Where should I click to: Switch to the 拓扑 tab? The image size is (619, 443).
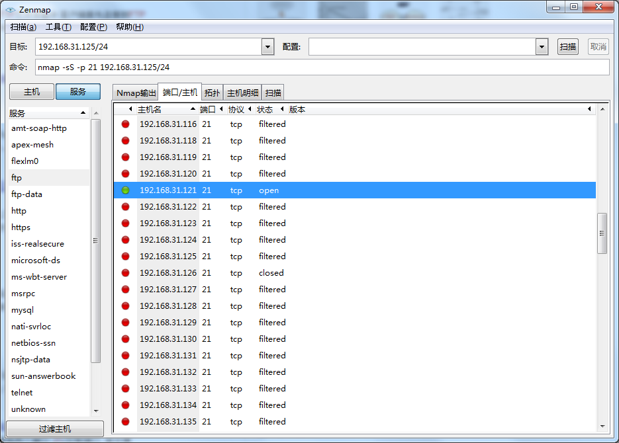pyautogui.click(x=213, y=93)
